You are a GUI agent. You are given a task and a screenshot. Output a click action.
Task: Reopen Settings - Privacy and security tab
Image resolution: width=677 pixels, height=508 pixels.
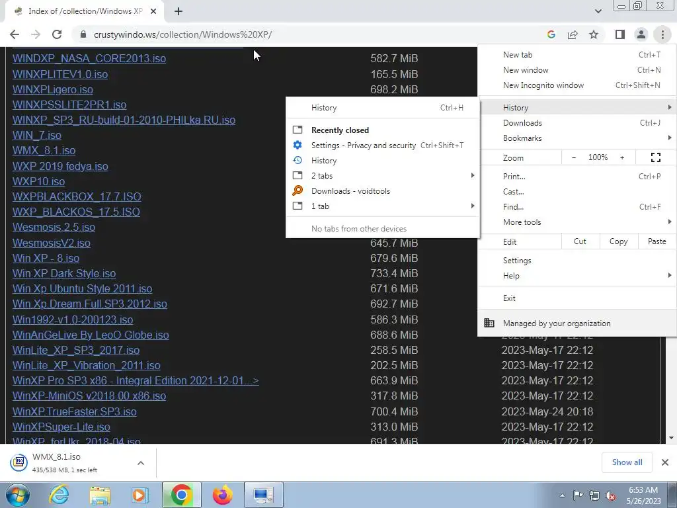[x=383, y=145]
